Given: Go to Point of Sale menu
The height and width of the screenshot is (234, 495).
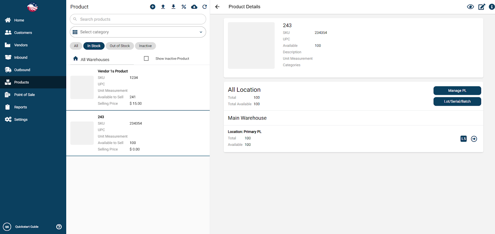Looking at the screenshot, I should [24, 95].
